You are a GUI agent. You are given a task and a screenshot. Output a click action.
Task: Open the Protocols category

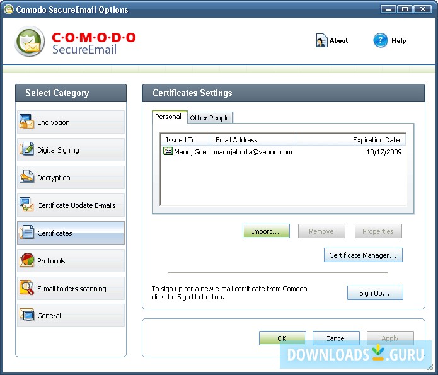(x=71, y=261)
